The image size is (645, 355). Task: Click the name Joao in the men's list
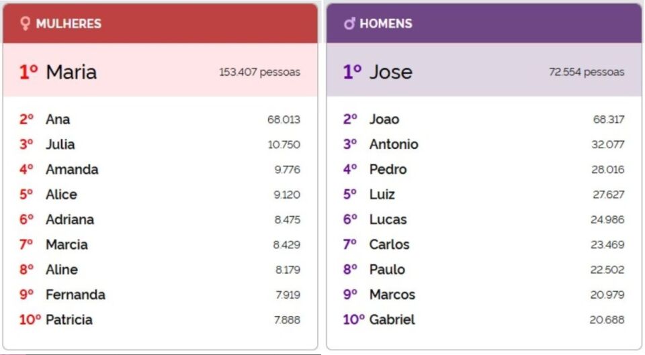[384, 119]
